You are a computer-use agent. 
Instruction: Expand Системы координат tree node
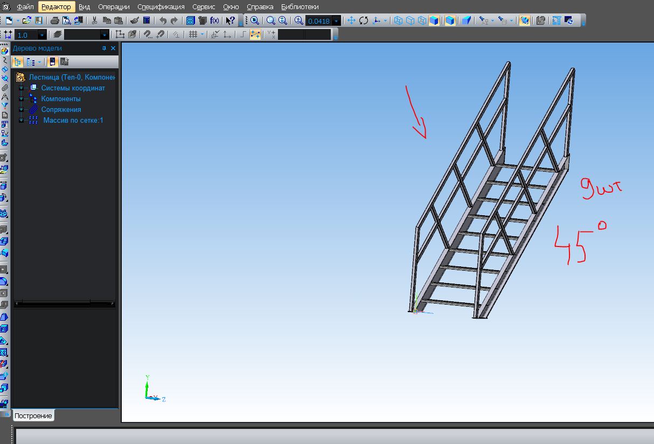[x=21, y=88]
